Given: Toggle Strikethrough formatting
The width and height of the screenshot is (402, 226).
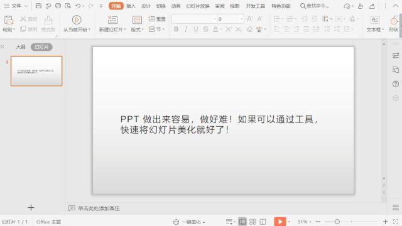Looking at the screenshot, I should tap(205, 30).
